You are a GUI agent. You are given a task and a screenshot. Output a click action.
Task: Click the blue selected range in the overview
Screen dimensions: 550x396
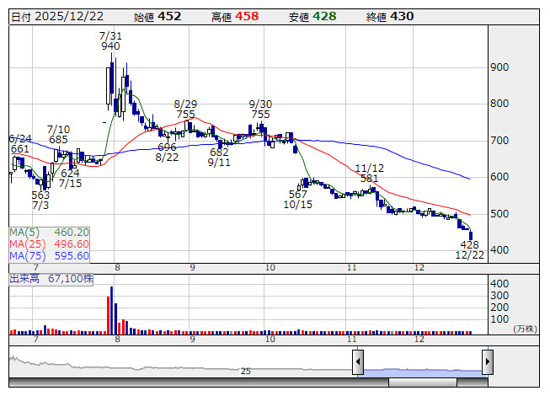[421, 367]
